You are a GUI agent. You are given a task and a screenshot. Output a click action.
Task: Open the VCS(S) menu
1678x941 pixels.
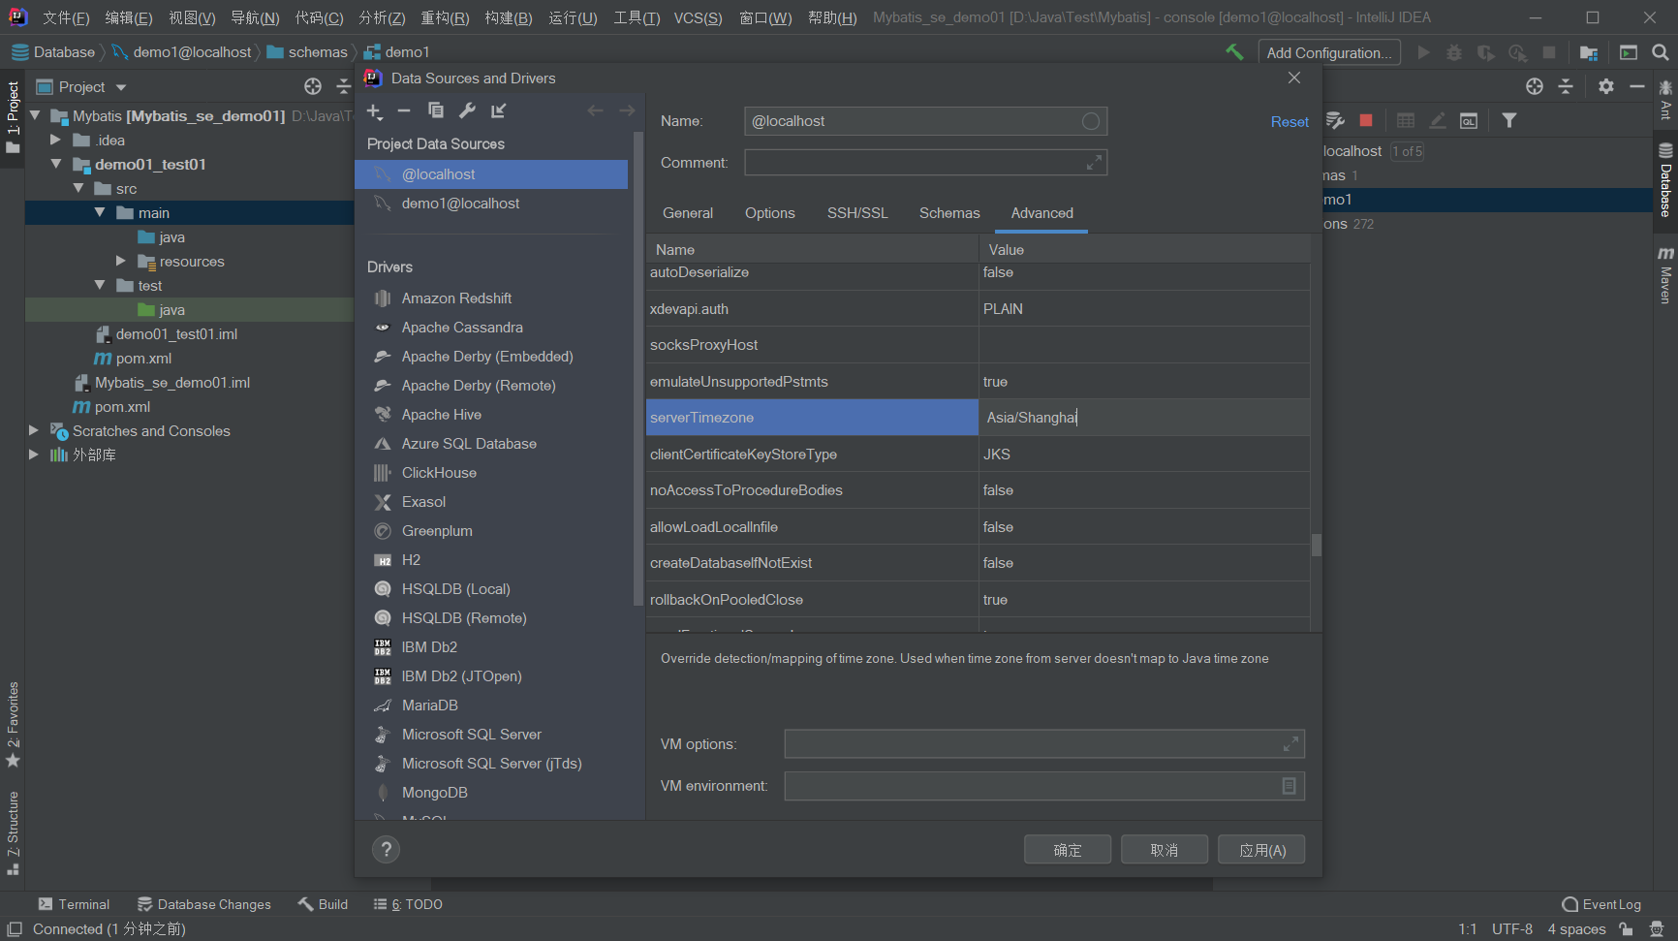tap(699, 17)
